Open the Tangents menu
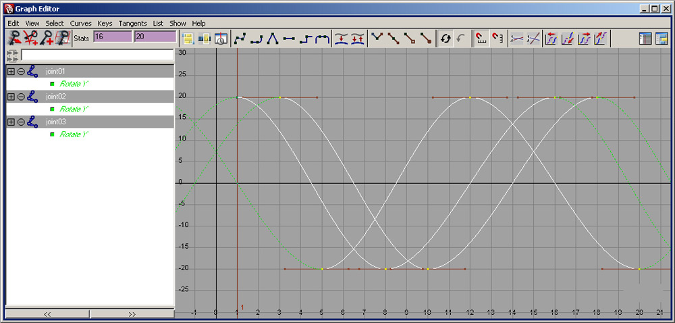Viewport: 675px width, 323px height. coord(132,23)
